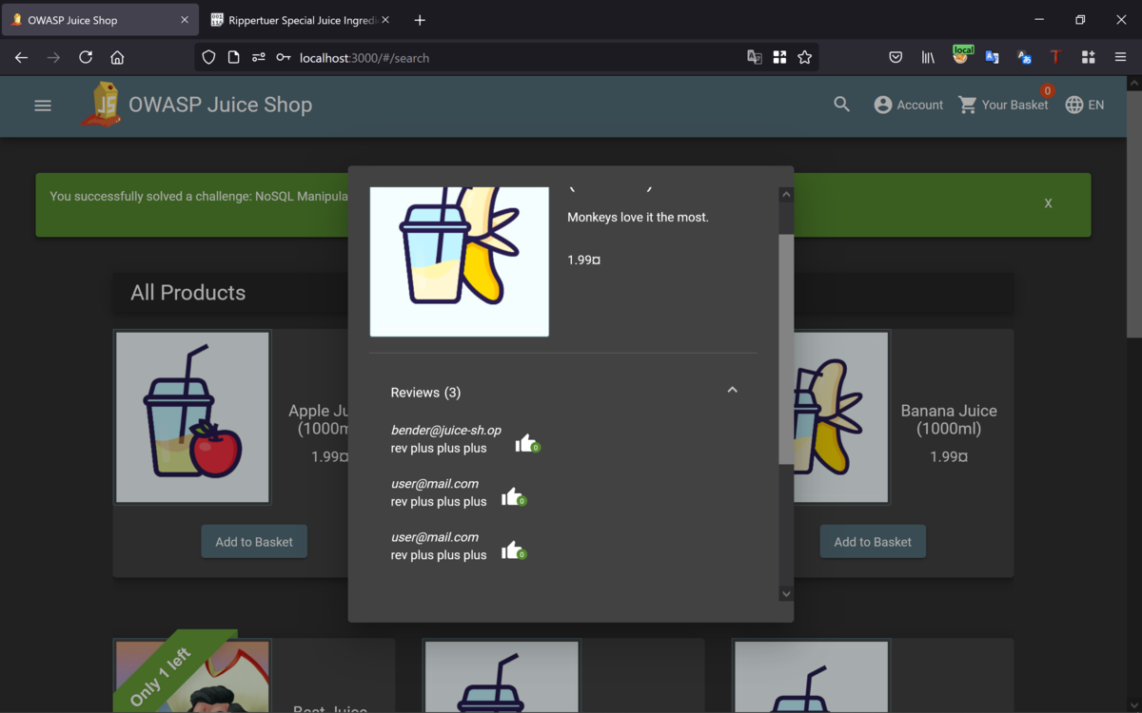Add Banana Juice to basket
Viewport: 1142px width, 713px height.
(873, 542)
